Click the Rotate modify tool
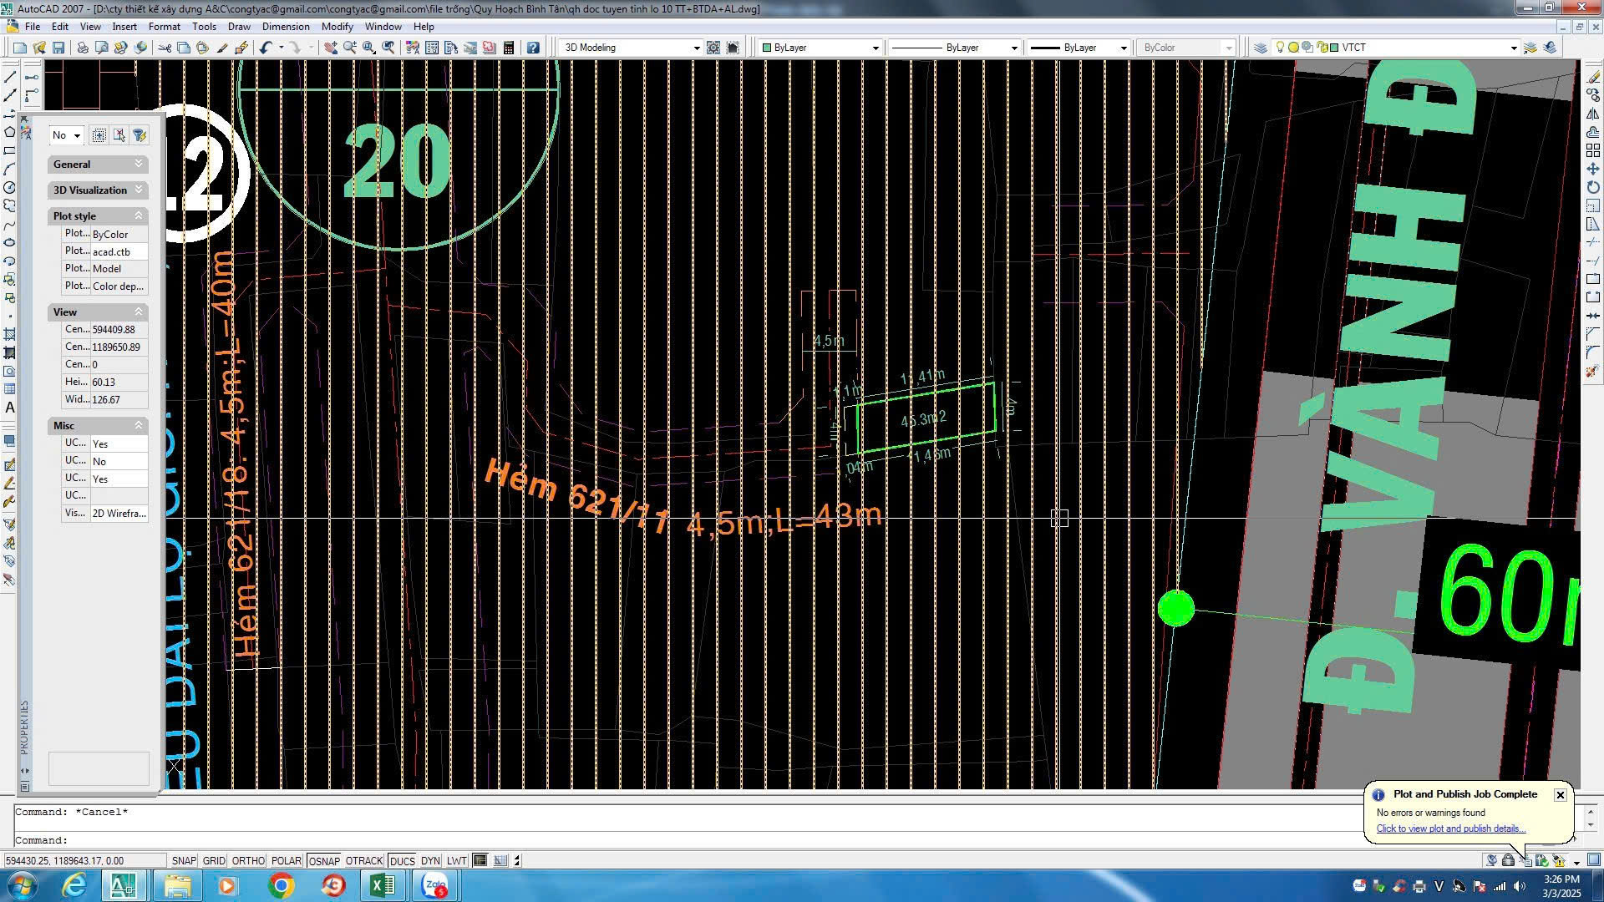The width and height of the screenshot is (1604, 902). tap(1593, 187)
